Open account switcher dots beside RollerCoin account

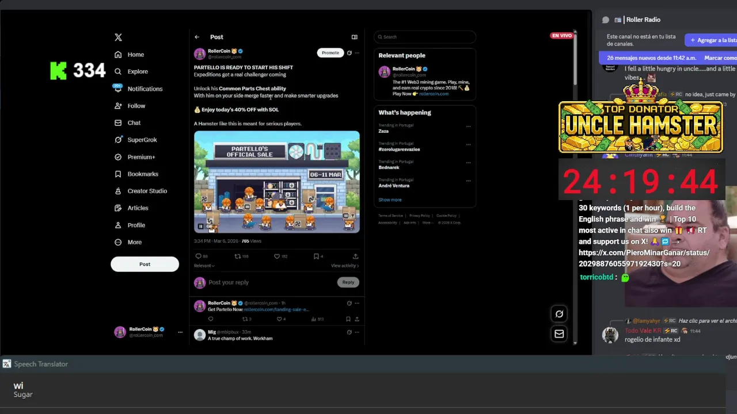(x=180, y=332)
